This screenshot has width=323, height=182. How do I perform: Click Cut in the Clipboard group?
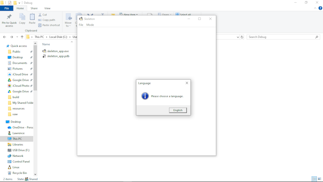point(43,15)
